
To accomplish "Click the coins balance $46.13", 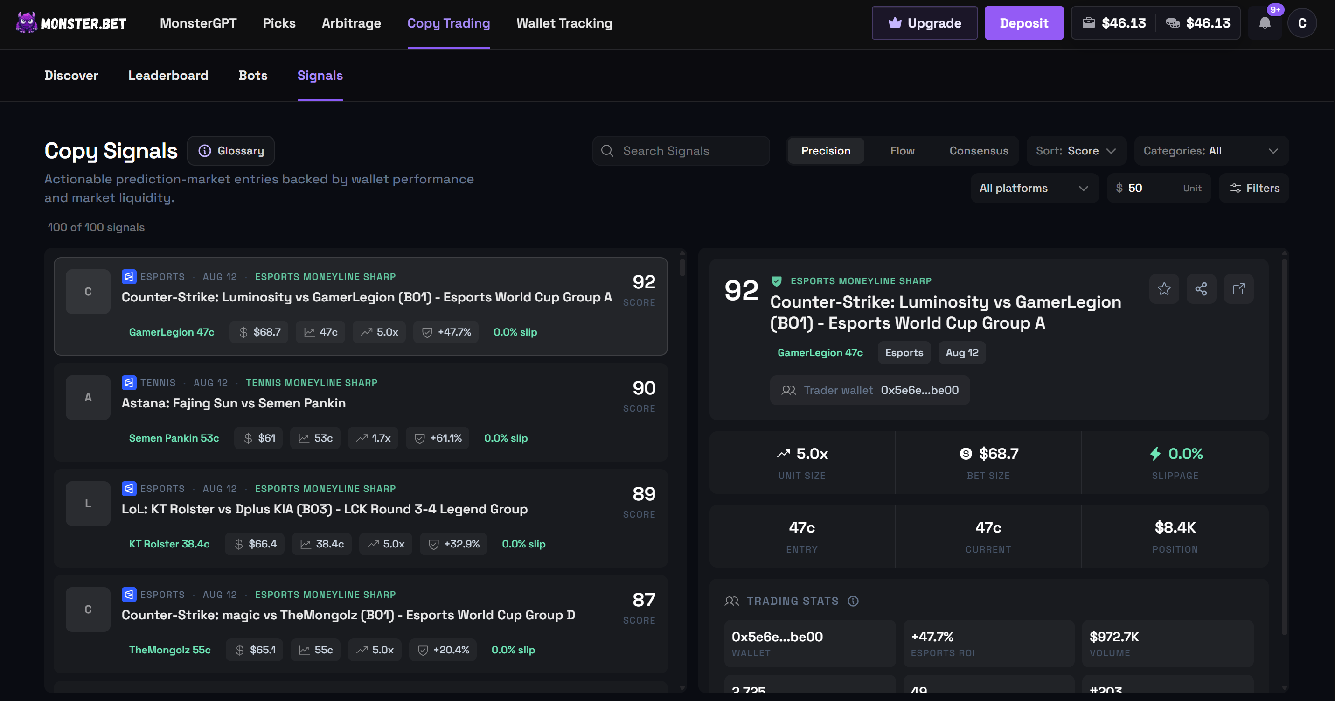I will click(x=1198, y=23).
